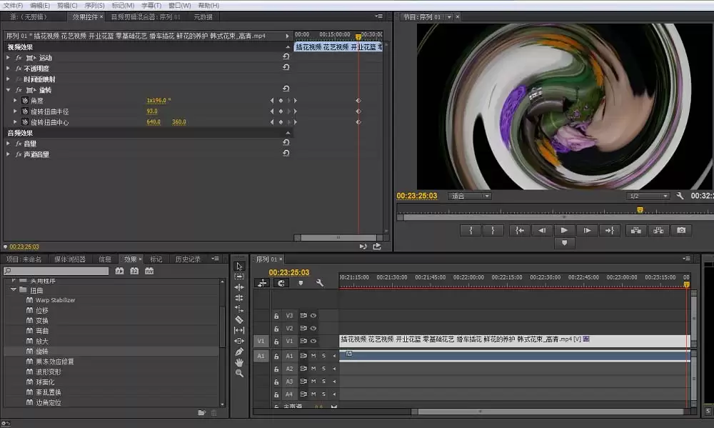Open the Program Monitor wrench settings
This screenshot has height=428, width=714.
[x=680, y=196]
